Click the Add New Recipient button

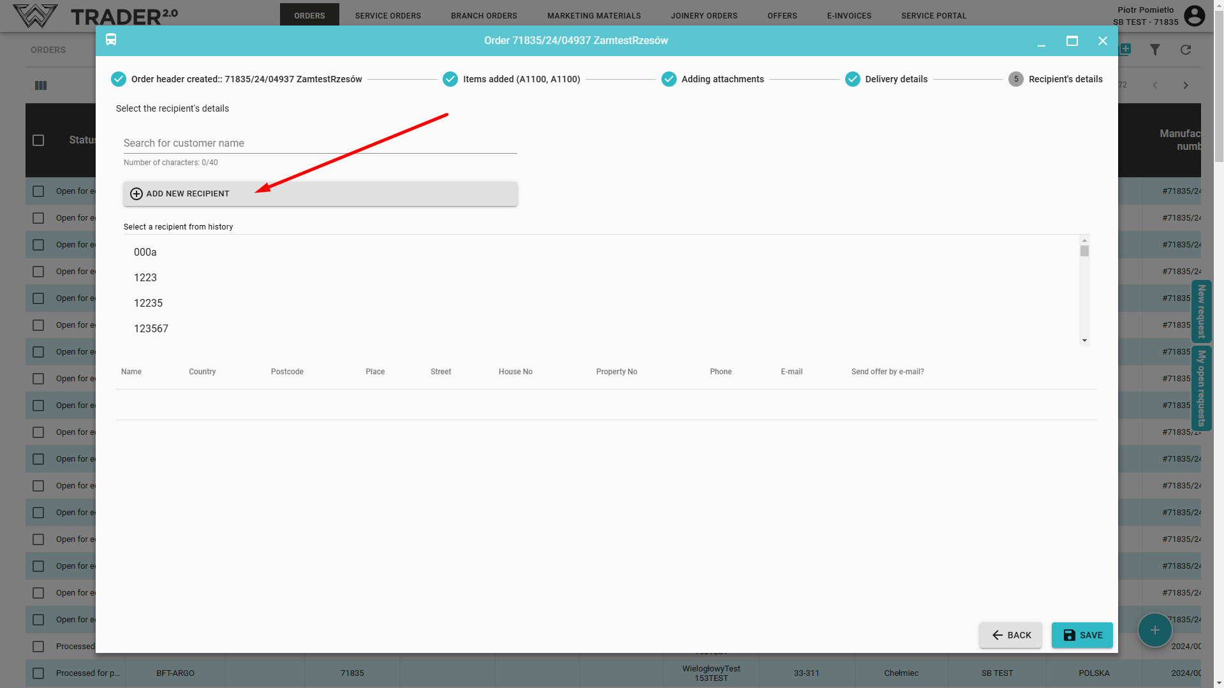(320, 194)
